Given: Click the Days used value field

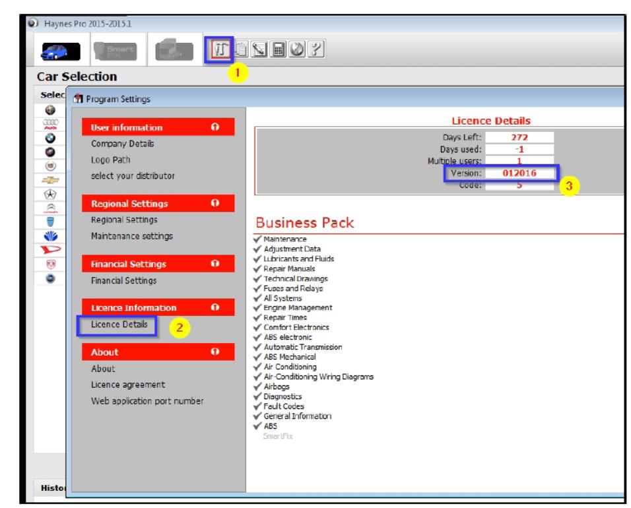Looking at the screenshot, I should tap(519, 149).
